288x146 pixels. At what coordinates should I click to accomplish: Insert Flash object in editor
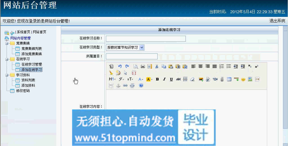pyautogui.click(x=208, y=79)
